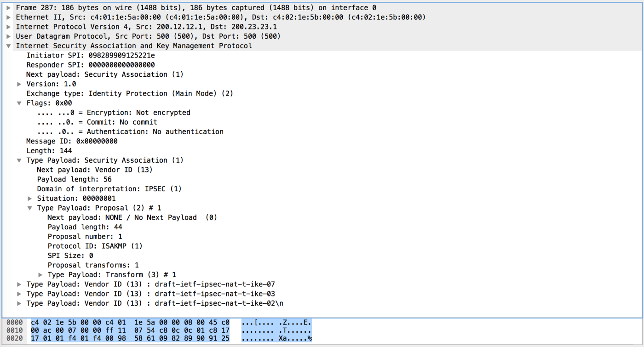This screenshot has width=644, height=347.
Task: Expand the User Datagram Protocol row
Action: click(x=8, y=36)
